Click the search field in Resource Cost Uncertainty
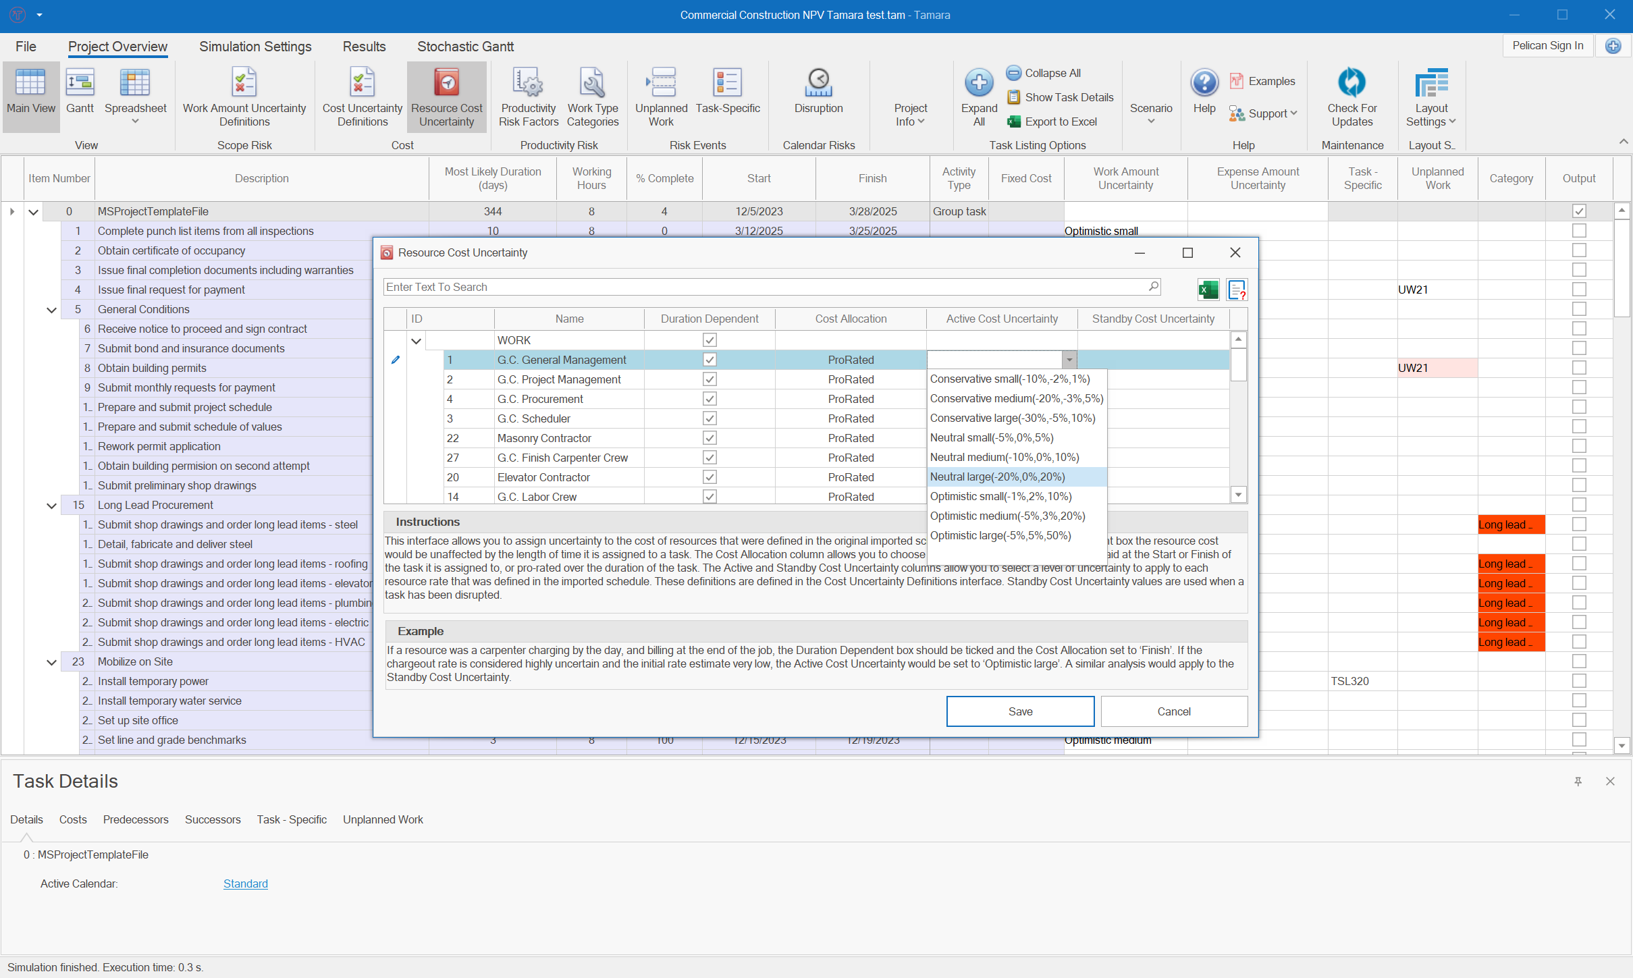The image size is (1633, 978). tap(743, 287)
